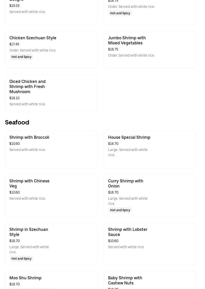Click Hot and Spicy tag under Shrimp in Szechuan Style
This screenshot has height=289, width=205.
[21, 259]
